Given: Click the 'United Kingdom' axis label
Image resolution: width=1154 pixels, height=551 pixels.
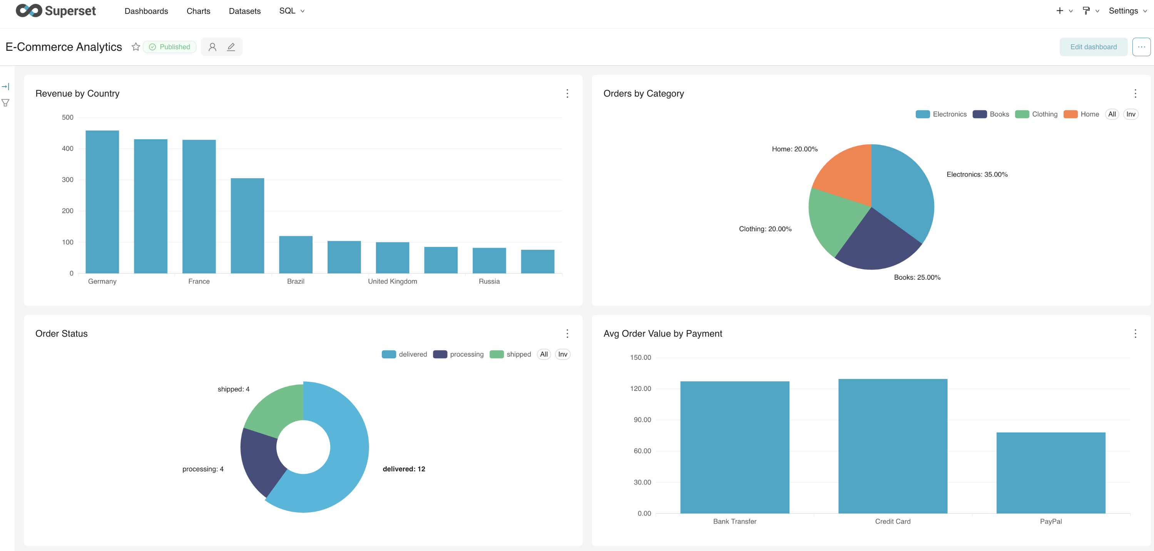Looking at the screenshot, I should coord(393,281).
